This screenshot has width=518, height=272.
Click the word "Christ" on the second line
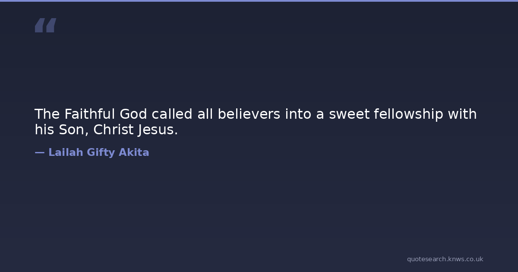114,130
